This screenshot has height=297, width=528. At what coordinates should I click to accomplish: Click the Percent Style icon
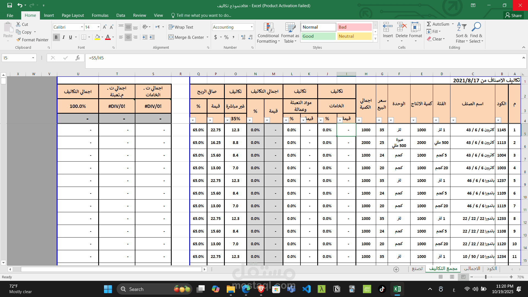226,37
